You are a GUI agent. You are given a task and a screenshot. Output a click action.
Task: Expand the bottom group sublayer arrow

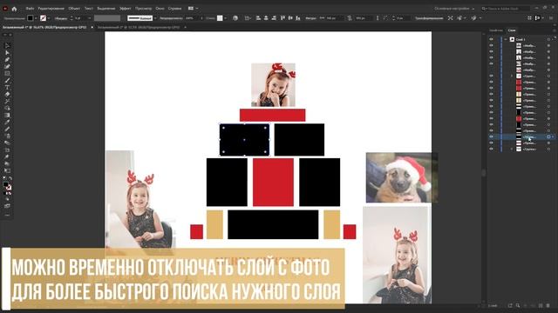[x=512, y=149]
